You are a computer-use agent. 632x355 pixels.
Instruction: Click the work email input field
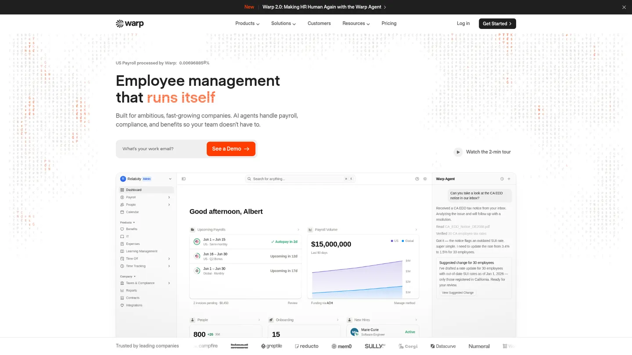coord(162,149)
